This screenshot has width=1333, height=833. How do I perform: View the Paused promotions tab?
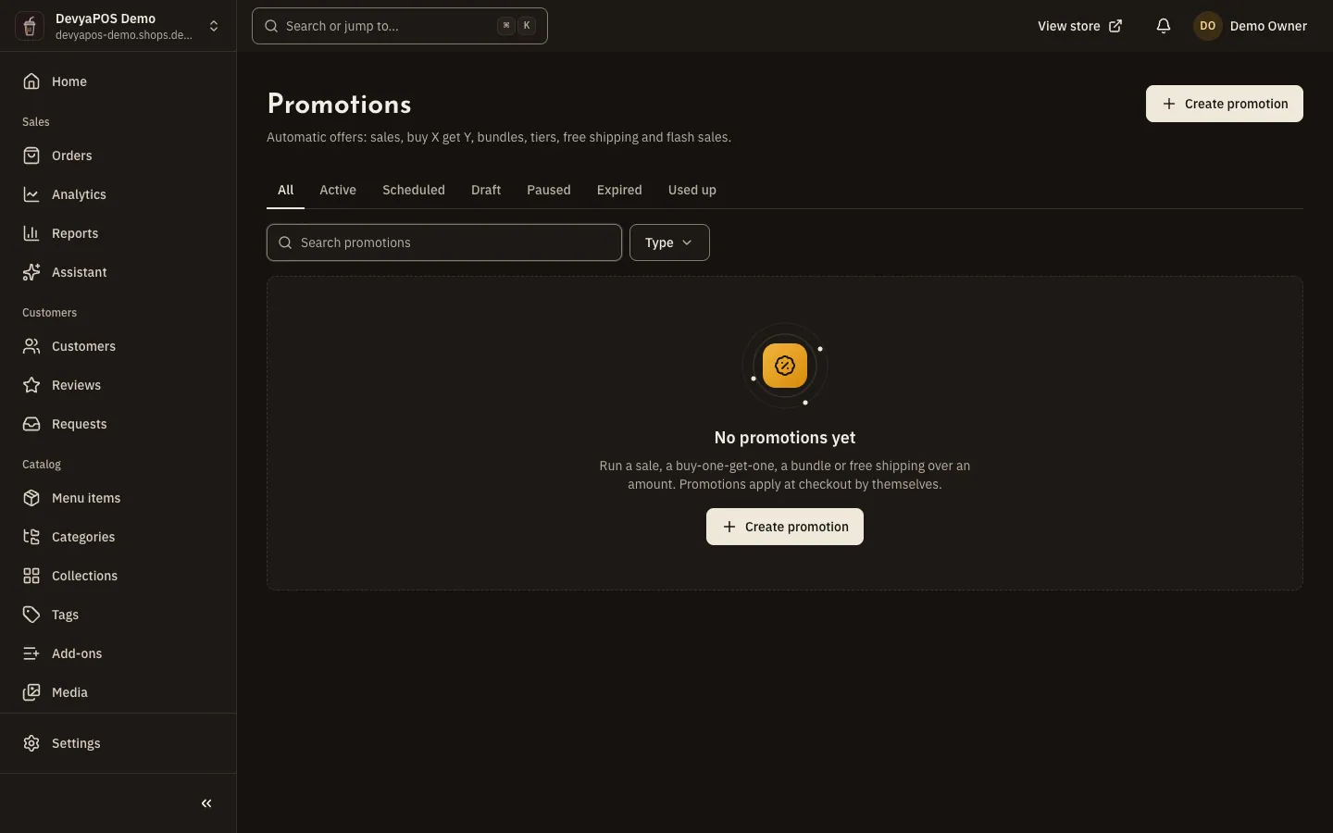point(549,190)
